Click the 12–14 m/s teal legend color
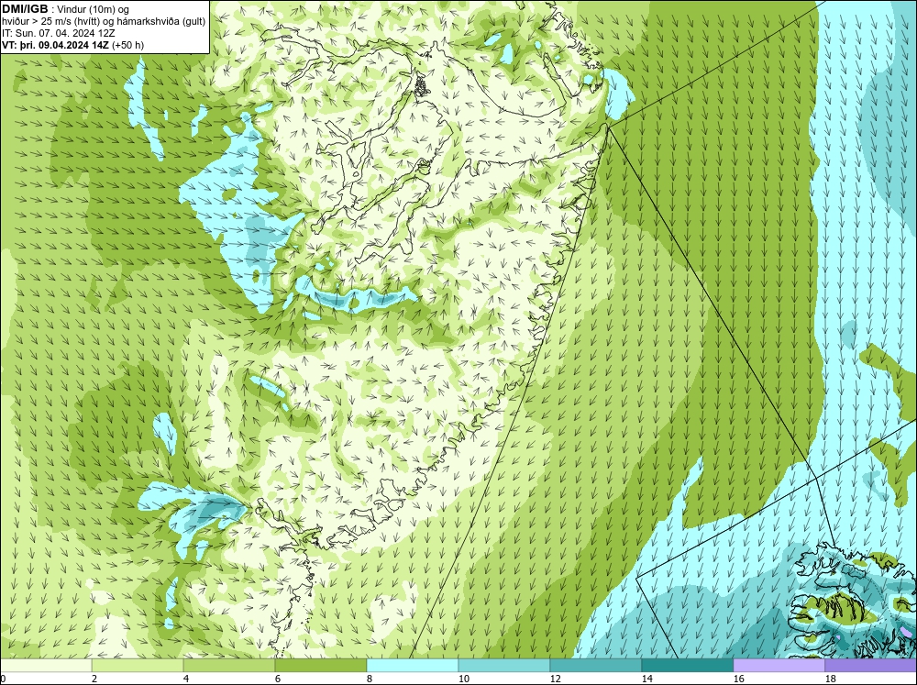This screenshot has height=685, width=917. (x=596, y=665)
